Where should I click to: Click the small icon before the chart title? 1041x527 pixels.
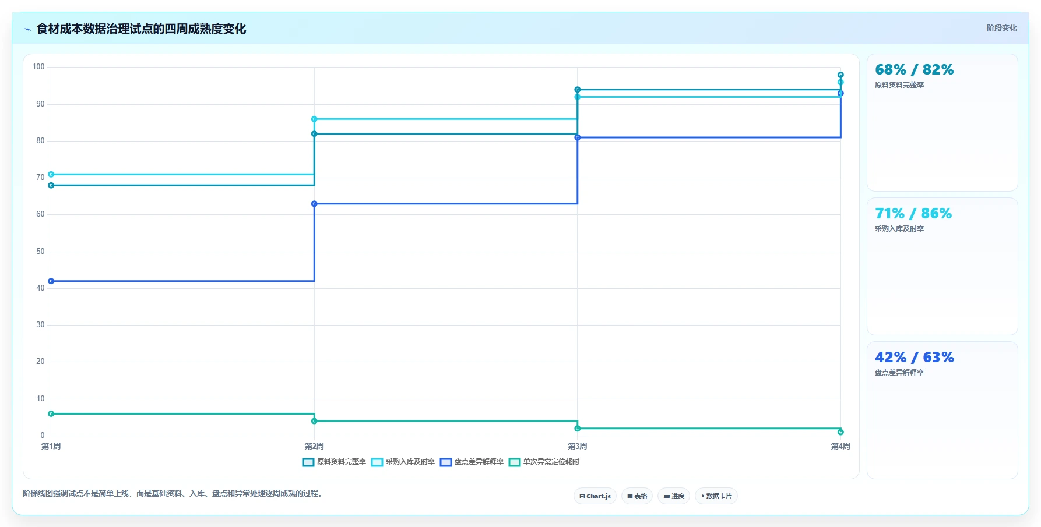pos(27,29)
